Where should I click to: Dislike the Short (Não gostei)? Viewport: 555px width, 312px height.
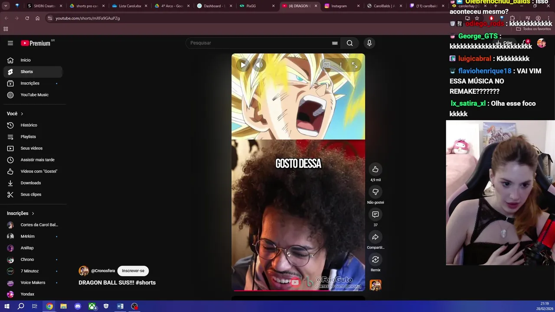375,192
